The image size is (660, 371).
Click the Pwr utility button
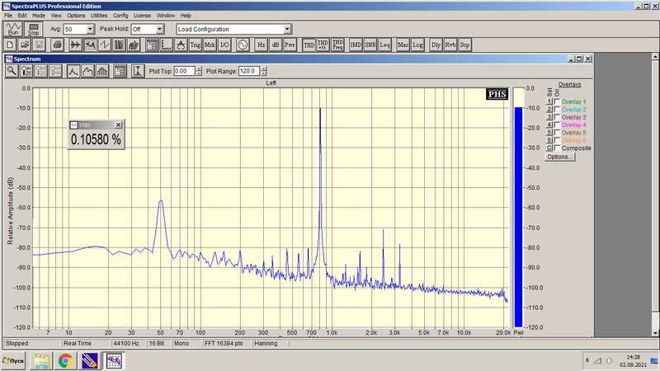[290, 45]
